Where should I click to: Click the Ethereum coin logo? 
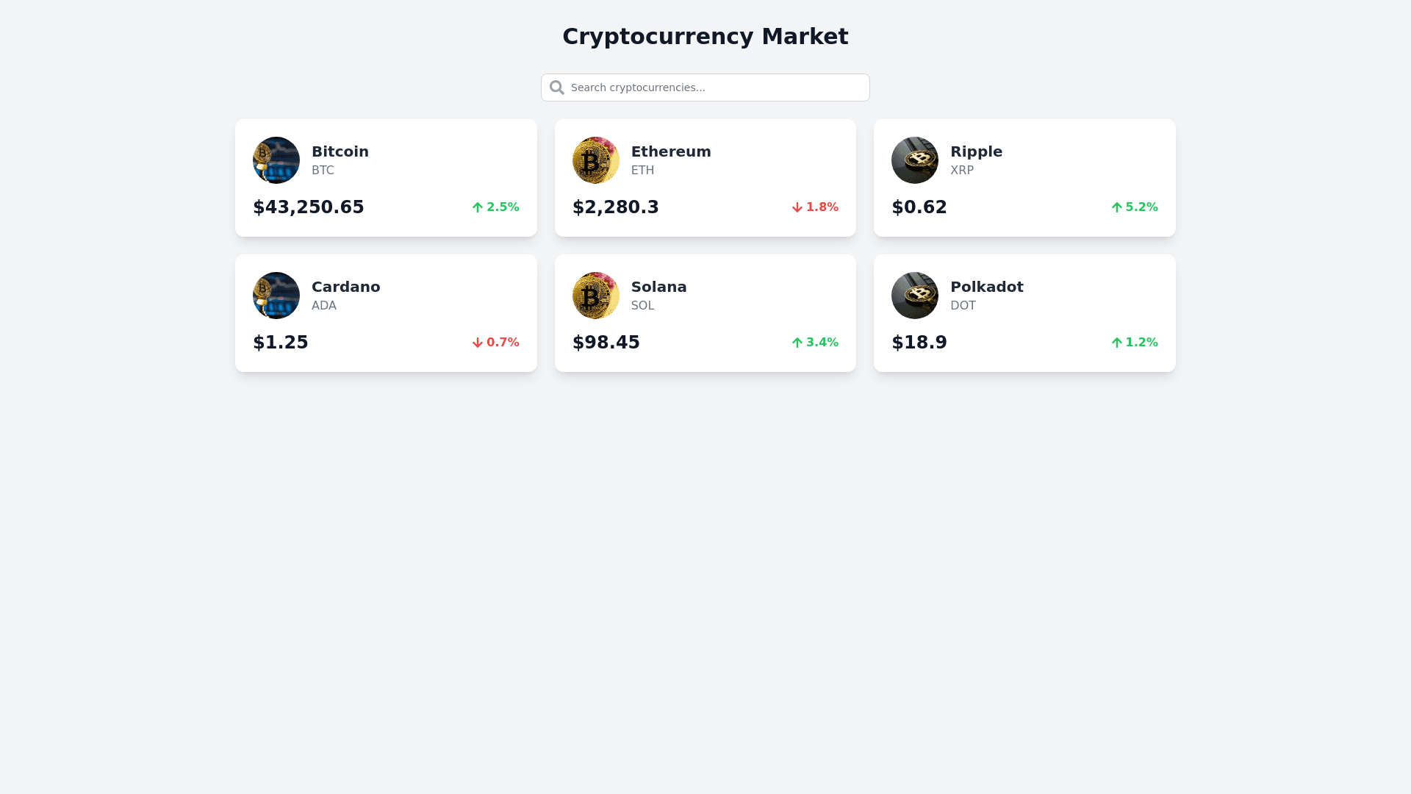[596, 160]
